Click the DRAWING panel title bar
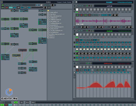136x106 pixels. [x=112, y=63]
